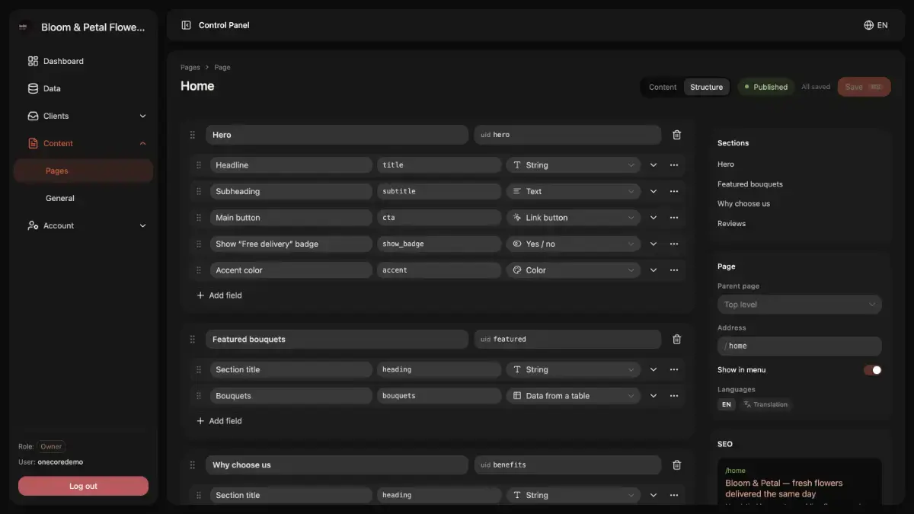The image size is (914, 514).
Task: Click the Bloom & Petal logo icon
Action: coord(24,27)
